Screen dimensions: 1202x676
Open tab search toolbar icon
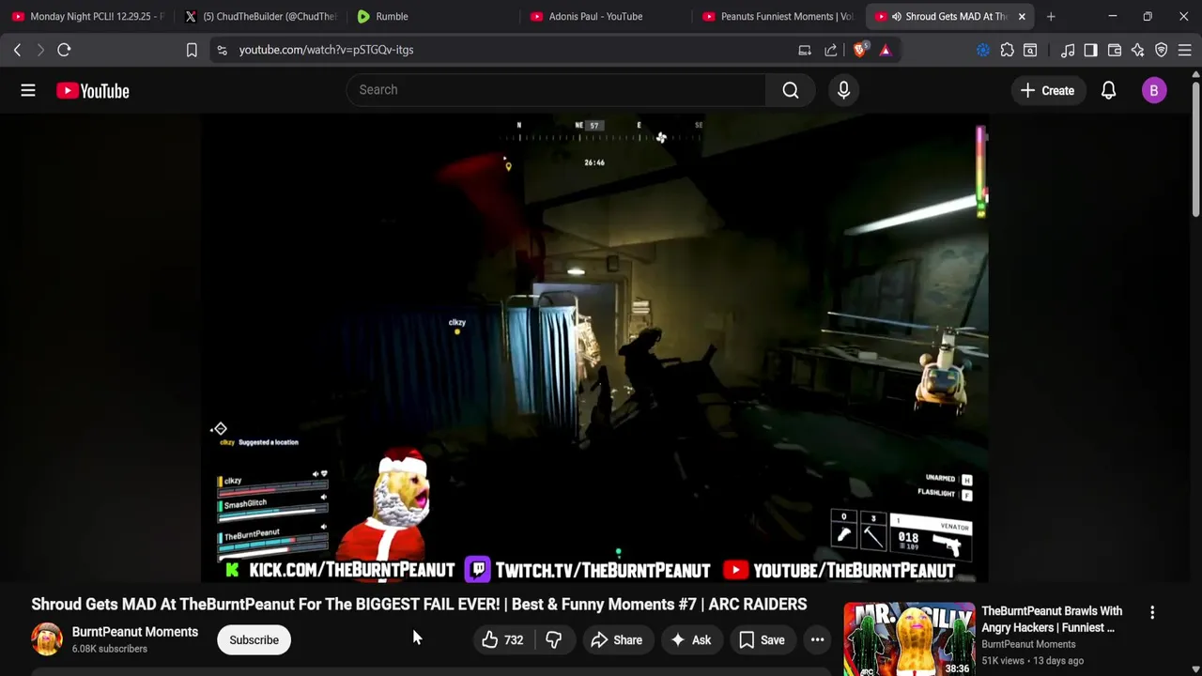click(x=1030, y=50)
